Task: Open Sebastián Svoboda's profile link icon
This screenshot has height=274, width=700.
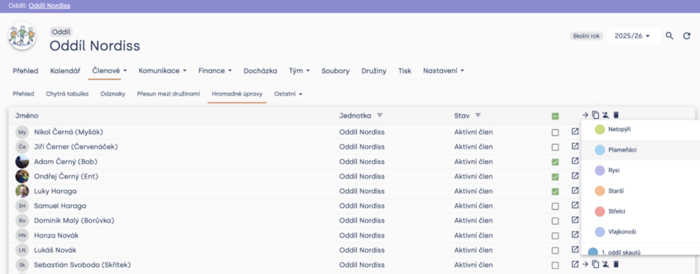Action: (x=575, y=264)
